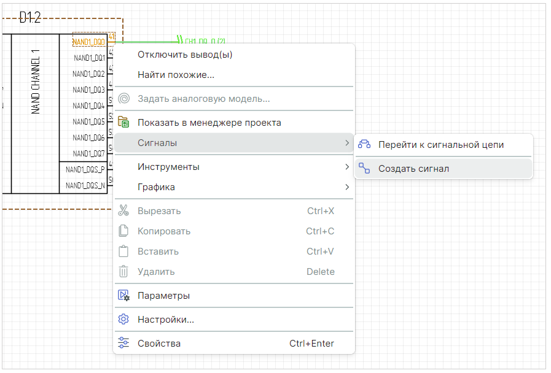Expand the Графика submenu arrow
This screenshot has height=373, width=551.
[347, 187]
